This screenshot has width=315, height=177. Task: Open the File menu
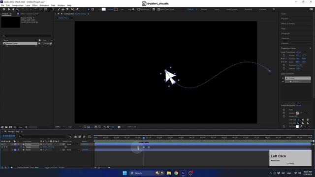pos(2,5)
